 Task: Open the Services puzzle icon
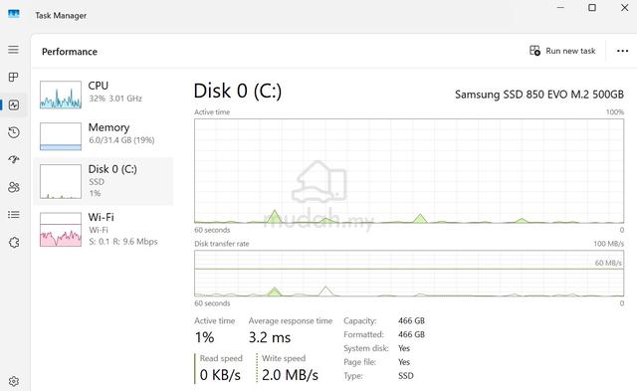[14, 243]
